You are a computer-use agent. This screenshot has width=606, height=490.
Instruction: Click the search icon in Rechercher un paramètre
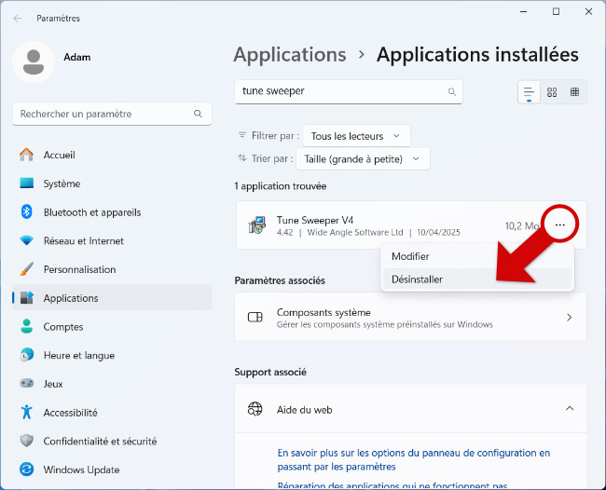198,114
